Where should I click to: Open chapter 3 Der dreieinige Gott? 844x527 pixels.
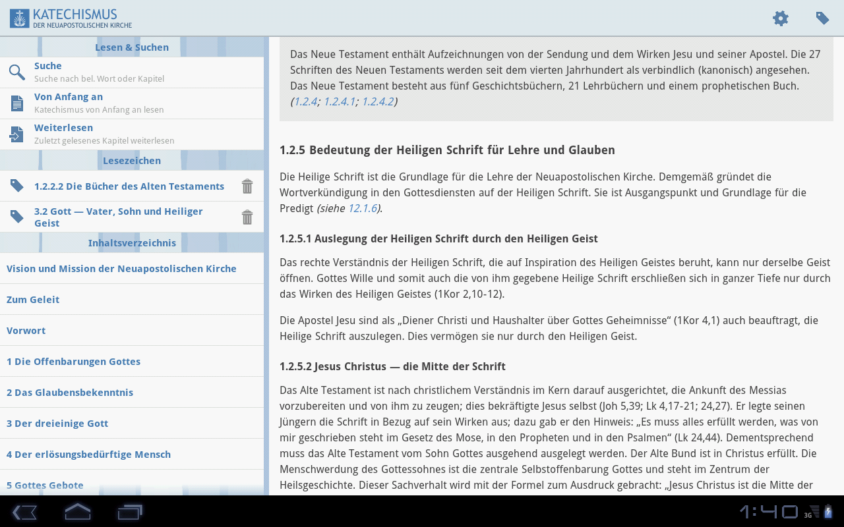click(x=132, y=423)
